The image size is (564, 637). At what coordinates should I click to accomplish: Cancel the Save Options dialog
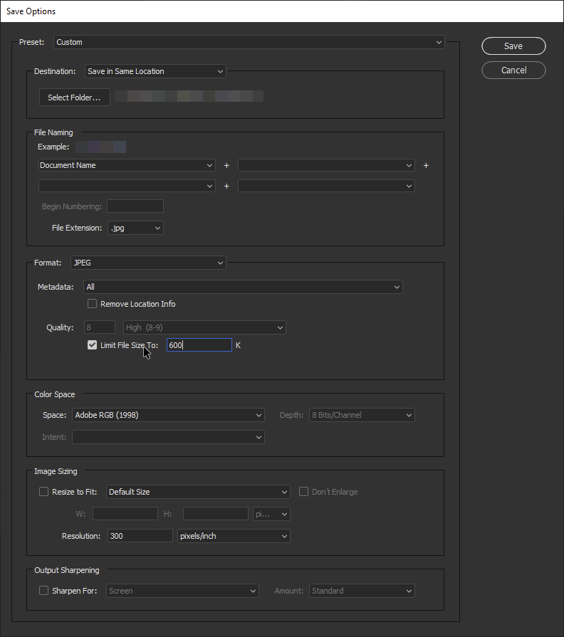(513, 70)
